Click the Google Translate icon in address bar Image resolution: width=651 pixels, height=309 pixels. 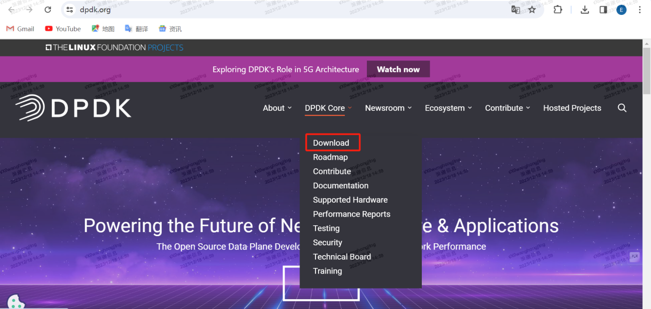coord(515,9)
